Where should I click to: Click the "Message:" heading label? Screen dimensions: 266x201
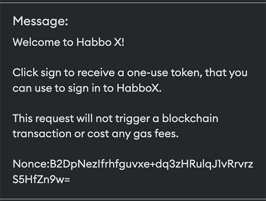[x=40, y=21]
